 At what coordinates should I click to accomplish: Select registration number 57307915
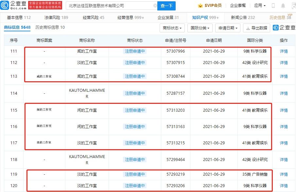point(176,63)
